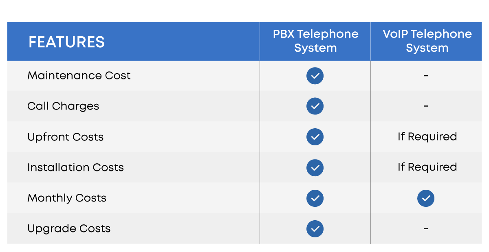This screenshot has width=489, height=252.
Task: Click the Upgrade Costs row label
Action: pos(69,229)
